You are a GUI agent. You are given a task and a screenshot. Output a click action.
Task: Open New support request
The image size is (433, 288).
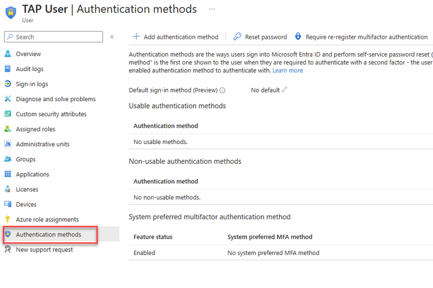click(x=44, y=249)
